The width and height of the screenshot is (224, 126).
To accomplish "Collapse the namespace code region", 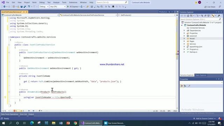I will (9, 37).
